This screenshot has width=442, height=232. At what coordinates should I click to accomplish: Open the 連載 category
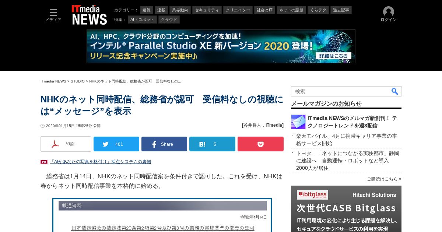[x=161, y=10]
